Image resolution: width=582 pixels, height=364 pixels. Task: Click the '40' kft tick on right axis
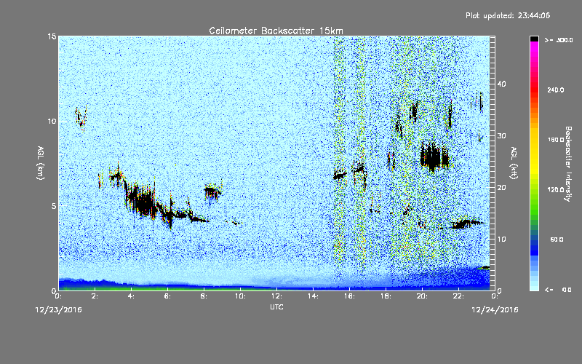pyautogui.click(x=501, y=84)
